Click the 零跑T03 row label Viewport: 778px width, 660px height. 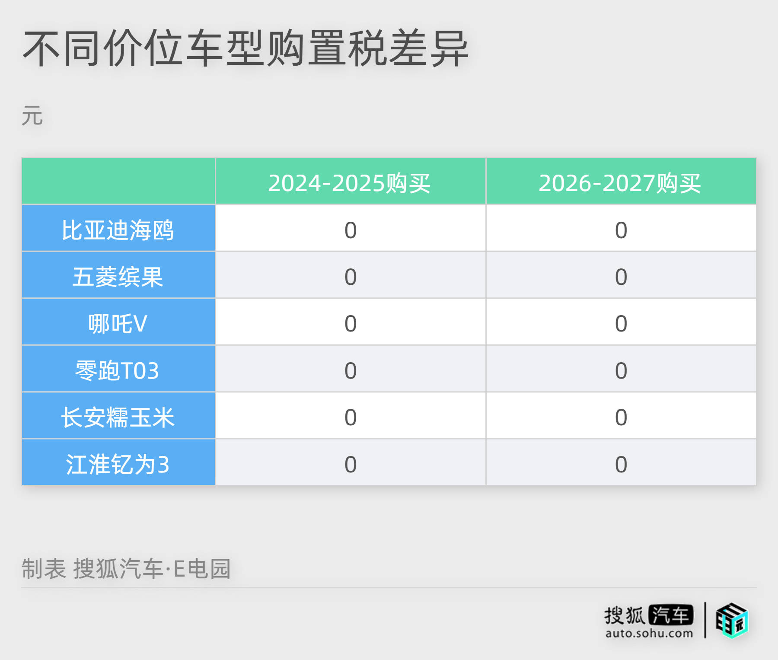(118, 370)
